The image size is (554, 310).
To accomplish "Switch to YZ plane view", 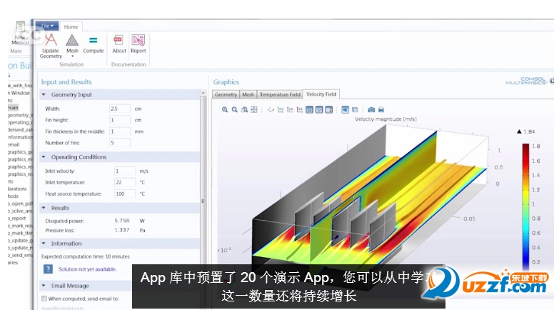I will 290,109.
